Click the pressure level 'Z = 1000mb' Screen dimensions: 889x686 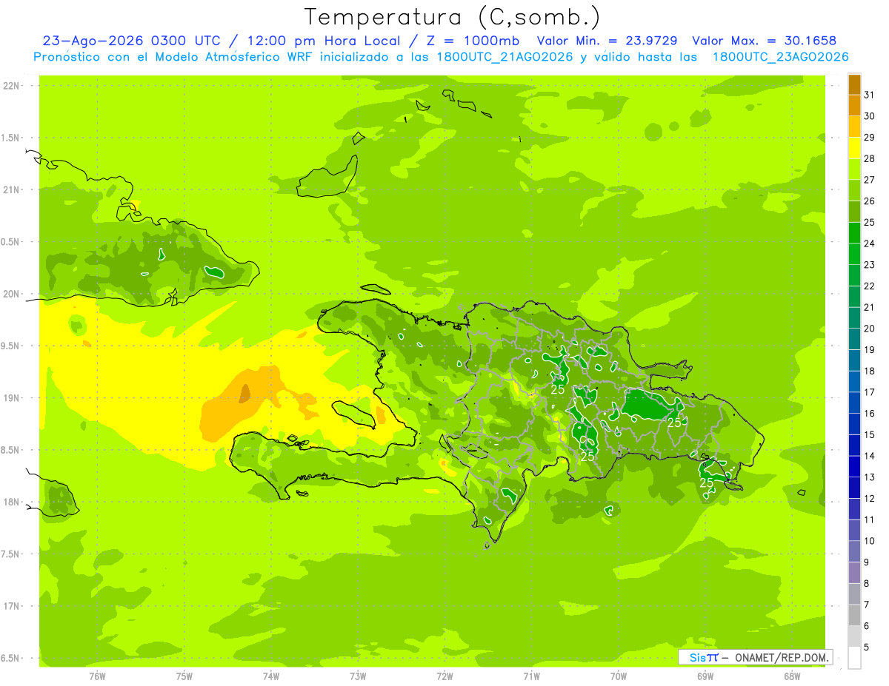pos(474,41)
